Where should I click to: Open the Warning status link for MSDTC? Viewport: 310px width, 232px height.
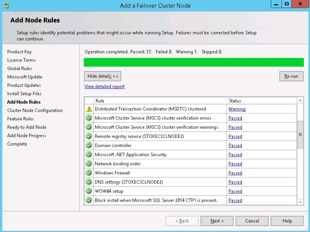(237, 109)
